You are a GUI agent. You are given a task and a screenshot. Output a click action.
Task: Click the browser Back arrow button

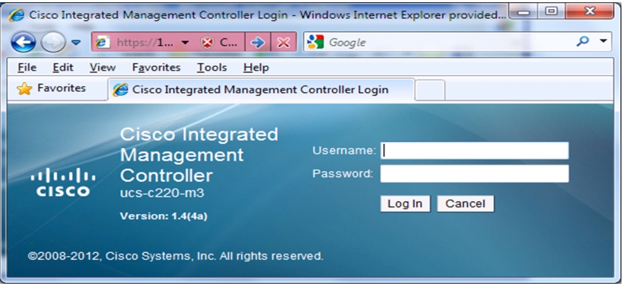[23, 42]
